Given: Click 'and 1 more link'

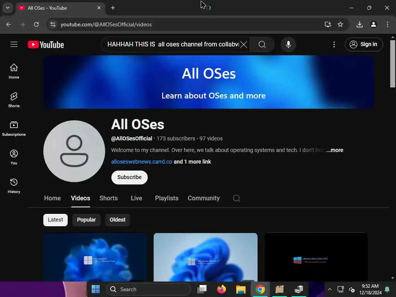Looking at the screenshot, I should click(x=192, y=162).
